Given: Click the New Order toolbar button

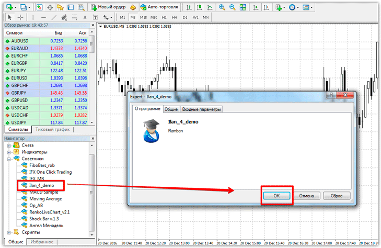Looking at the screenshot, I should click(x=109, y=7).
